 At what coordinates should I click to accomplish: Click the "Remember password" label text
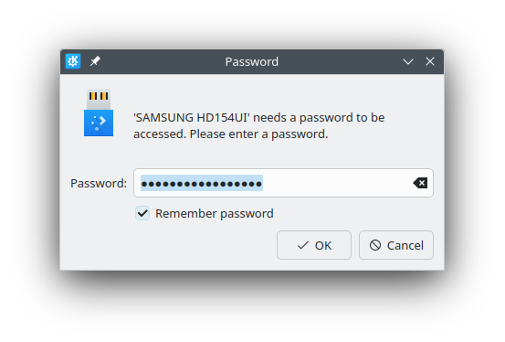click(x=215, y=214)
